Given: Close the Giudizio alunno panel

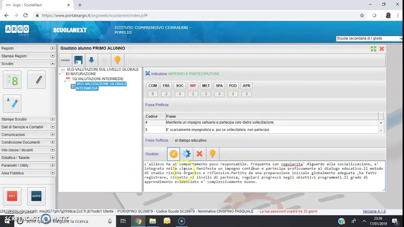Looking at the screenshot, I should [x=382, y=49].
